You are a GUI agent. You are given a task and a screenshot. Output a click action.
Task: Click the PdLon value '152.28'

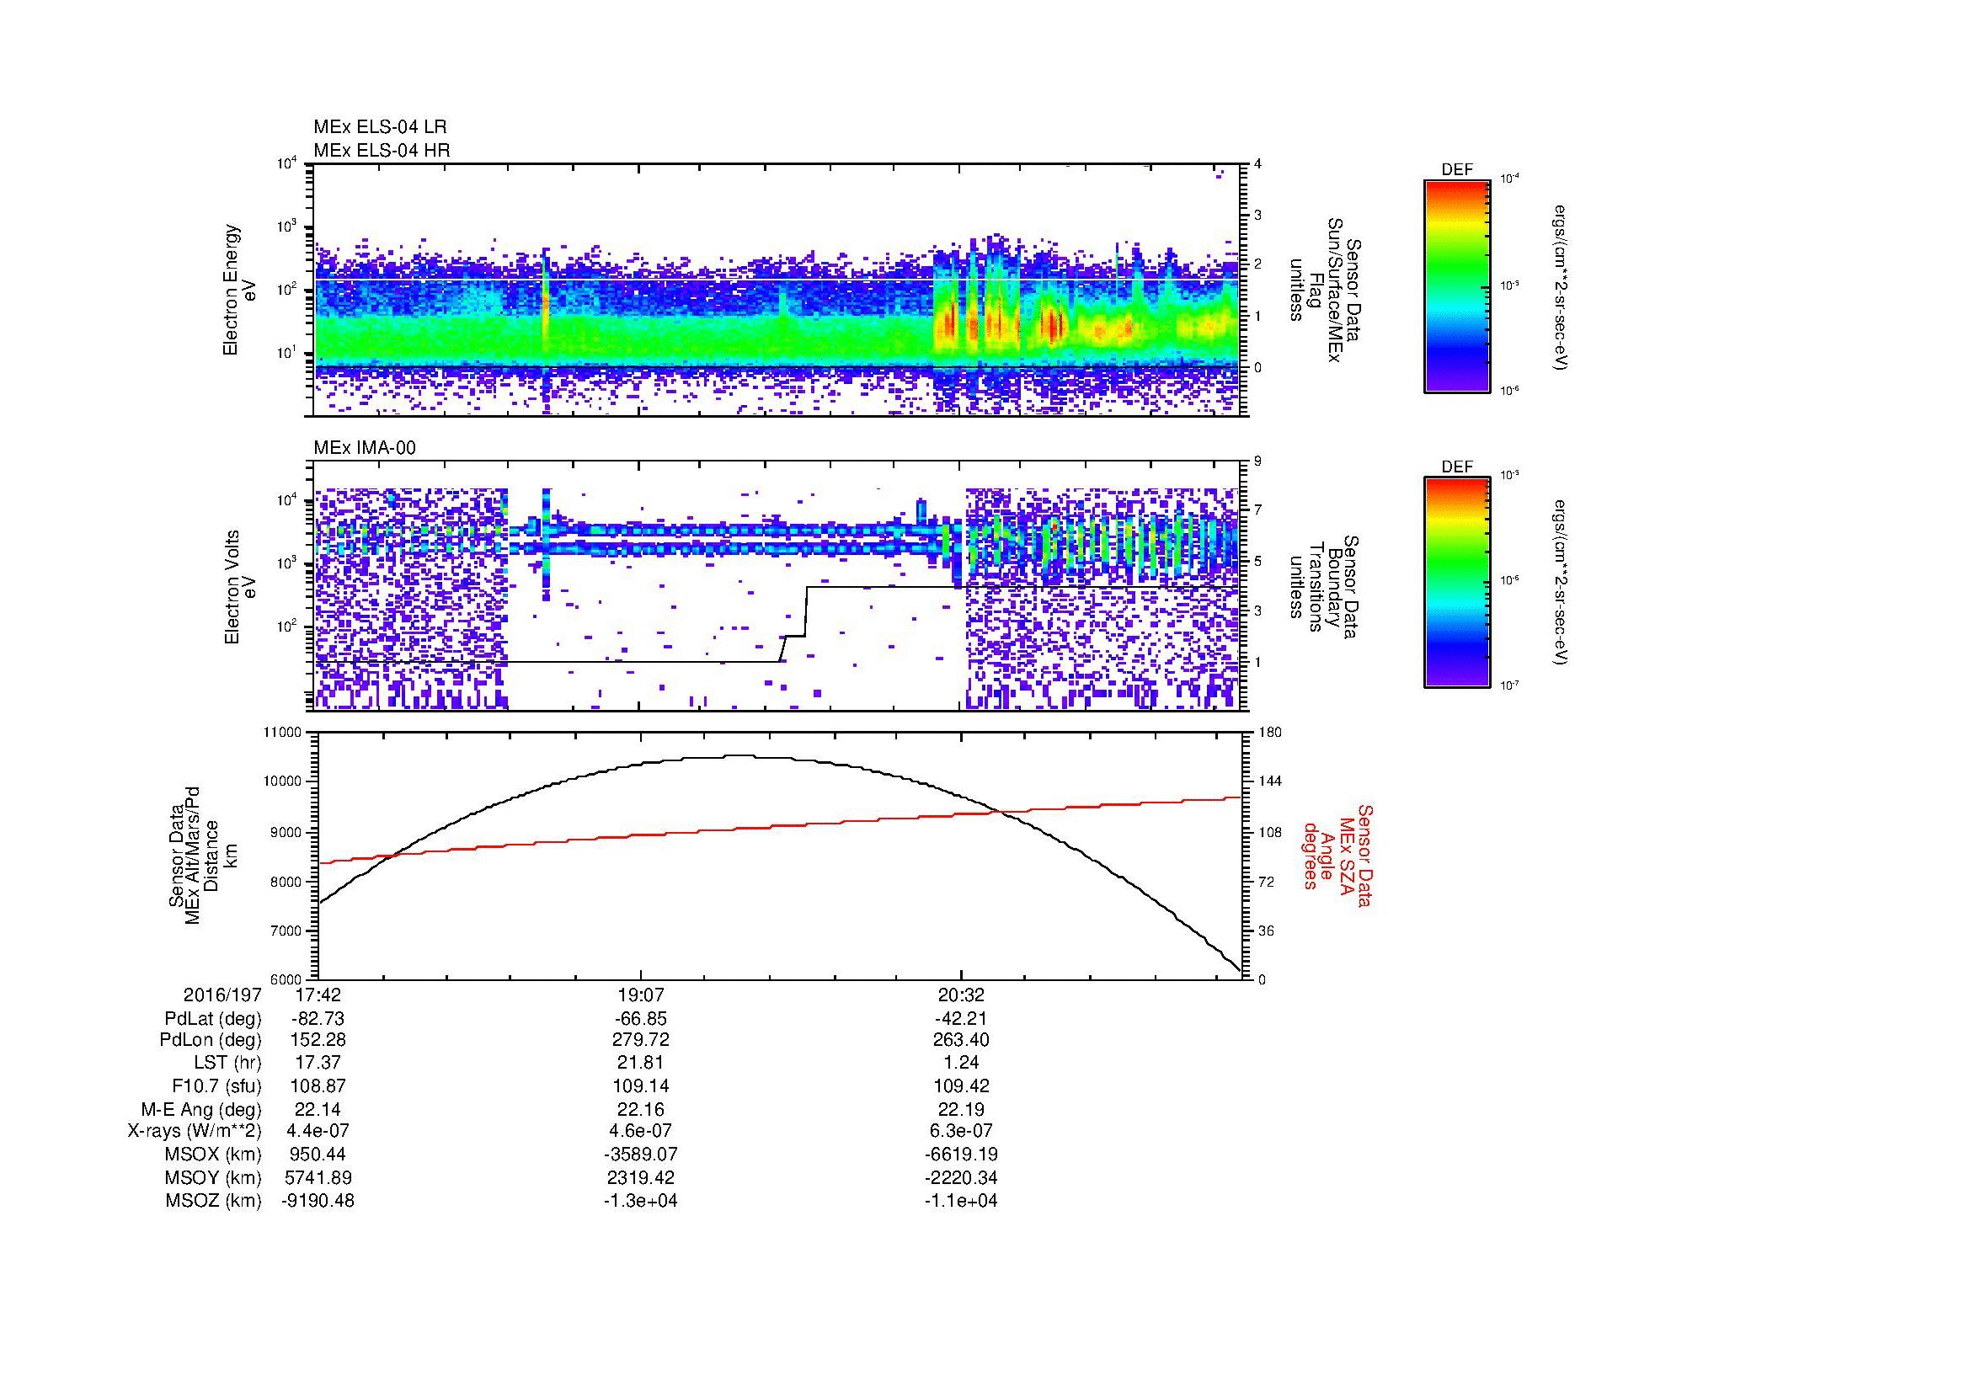[318, 1040]
